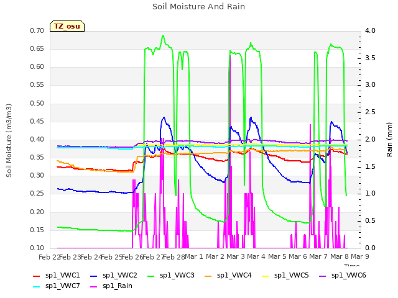Click the 0.45 left axis value
The height and width of the screenshot is (298, 398).
click(37, 122)
